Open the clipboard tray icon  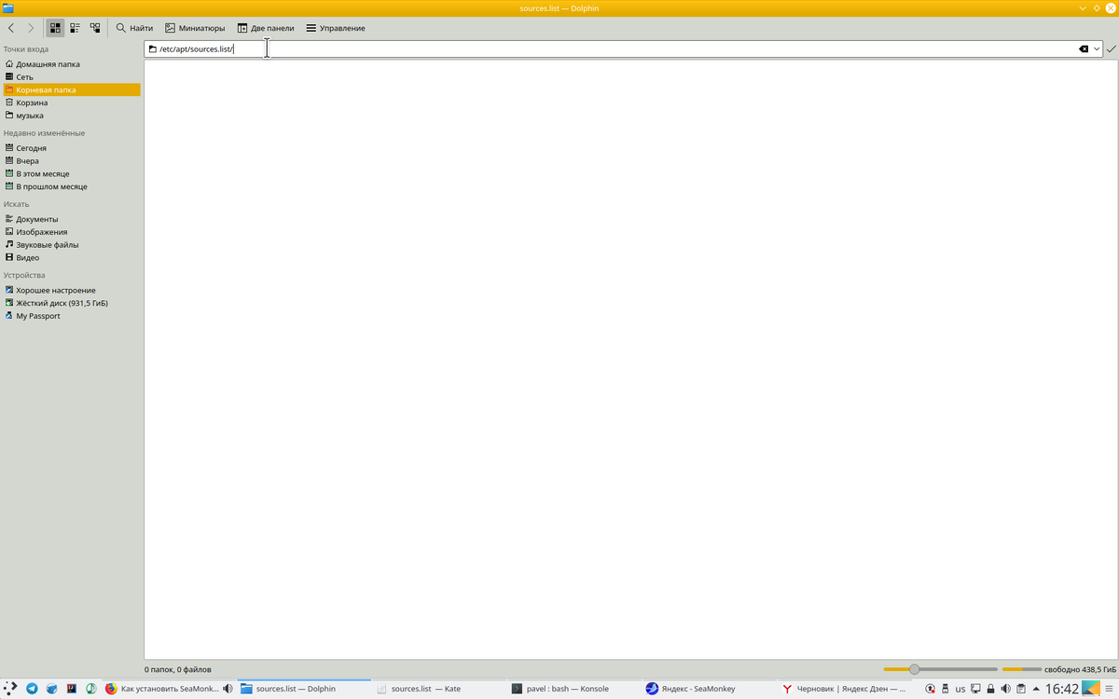(1021, 689)
